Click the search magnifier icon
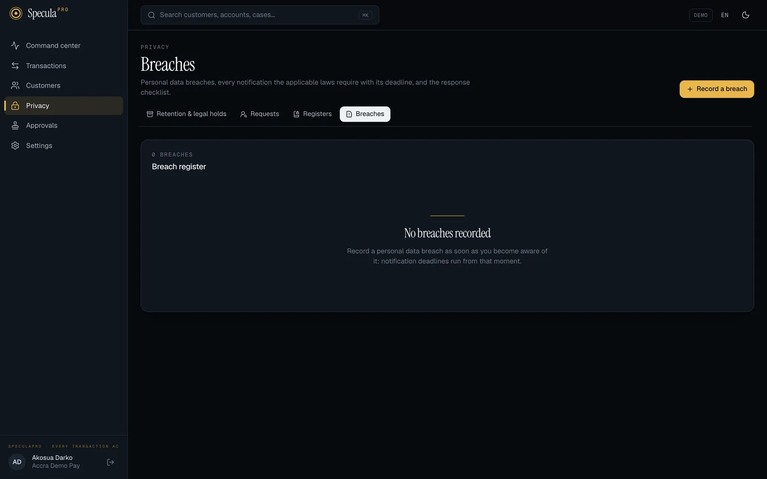This screenshot has height=479, width=767. point(151,15)
